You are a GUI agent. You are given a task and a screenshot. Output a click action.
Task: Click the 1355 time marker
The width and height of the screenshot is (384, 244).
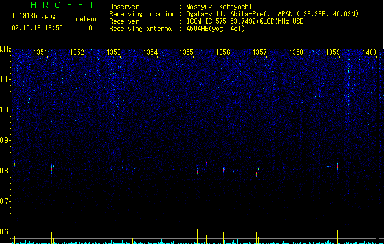[x=187, y=52]
